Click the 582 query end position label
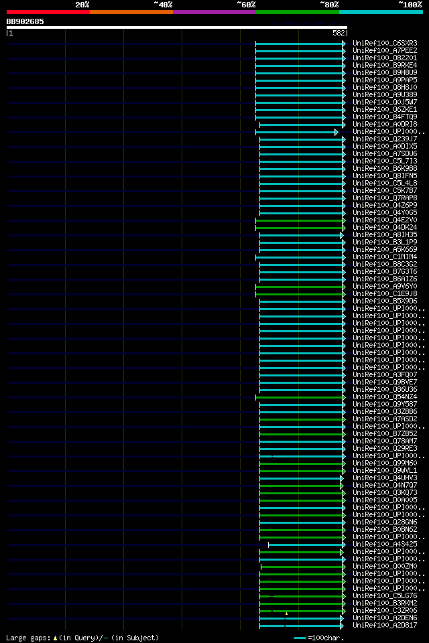This screenshot has height=643, width=429. pos(339,33)
